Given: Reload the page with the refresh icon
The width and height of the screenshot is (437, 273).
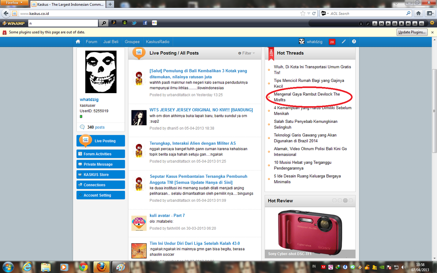Looking at the screenshot, I should coord(314,13).
